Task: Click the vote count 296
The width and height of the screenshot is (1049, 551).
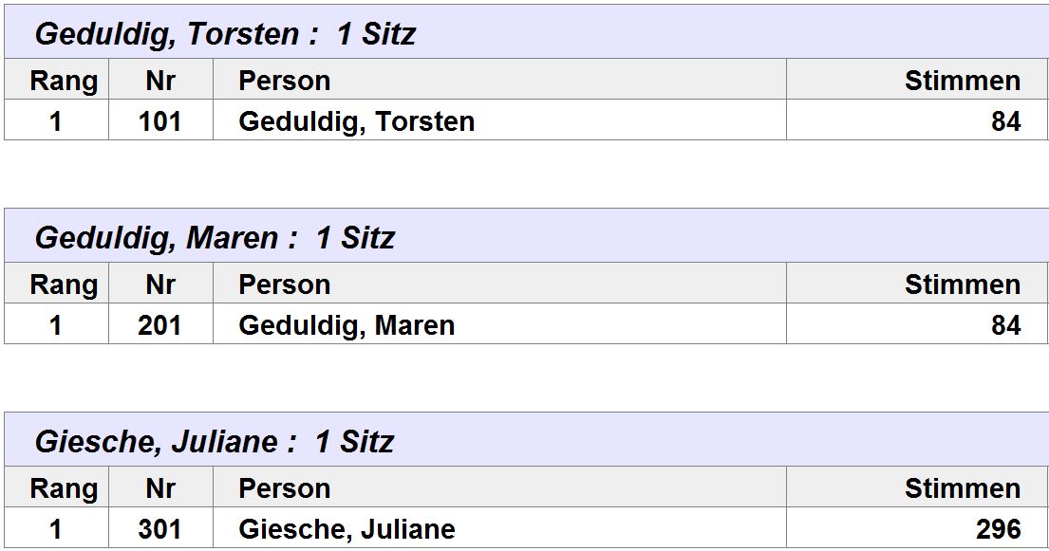Action: point(998,529)
